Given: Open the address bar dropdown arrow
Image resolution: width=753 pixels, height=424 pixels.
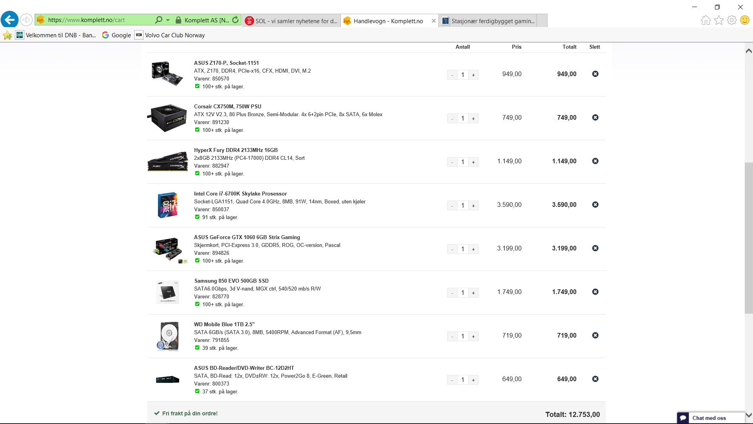Looking at the screenshot, I should [x=168, y=20].
